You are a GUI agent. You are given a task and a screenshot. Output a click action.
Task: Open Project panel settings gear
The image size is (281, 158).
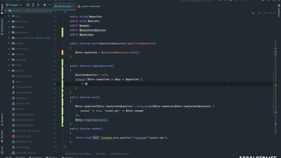pyautogui.click(x=45, y=5)
